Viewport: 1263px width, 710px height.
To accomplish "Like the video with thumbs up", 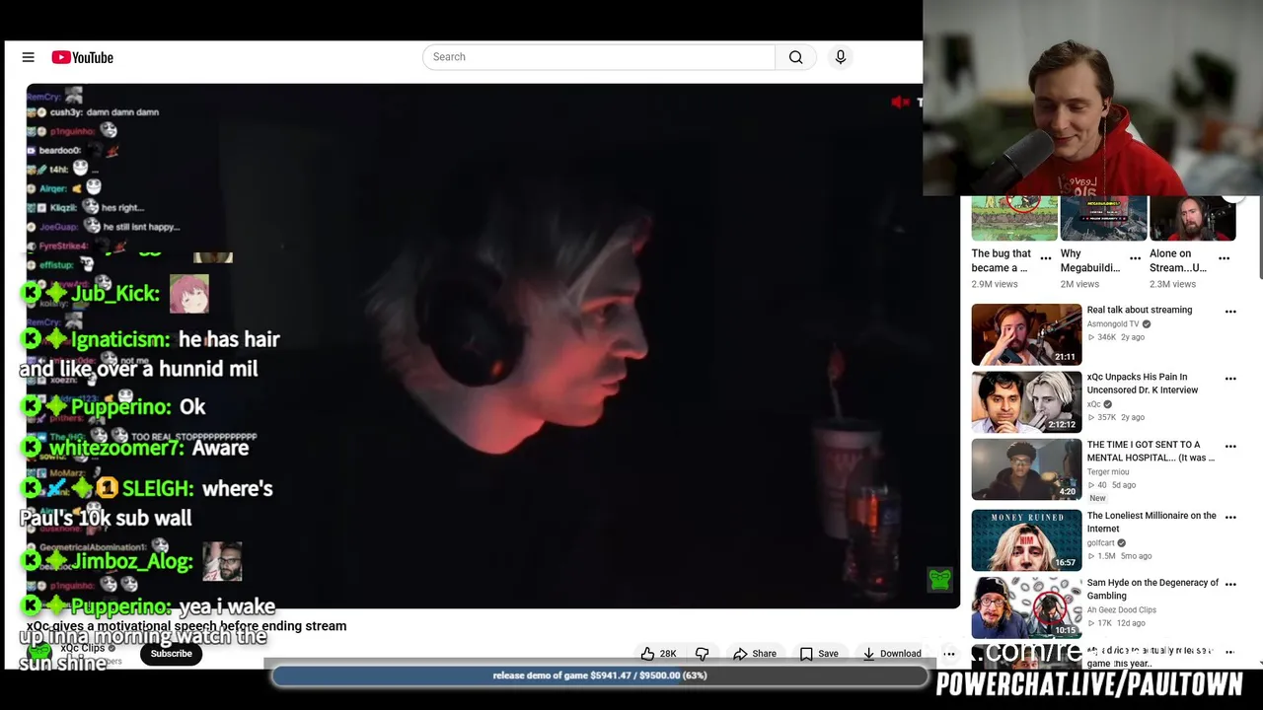I will [658, 654].
